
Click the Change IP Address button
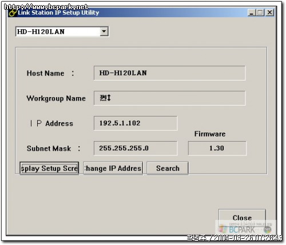[x=113, y=168]
